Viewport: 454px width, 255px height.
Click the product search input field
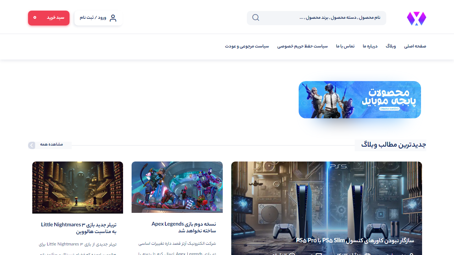point(316,18)
